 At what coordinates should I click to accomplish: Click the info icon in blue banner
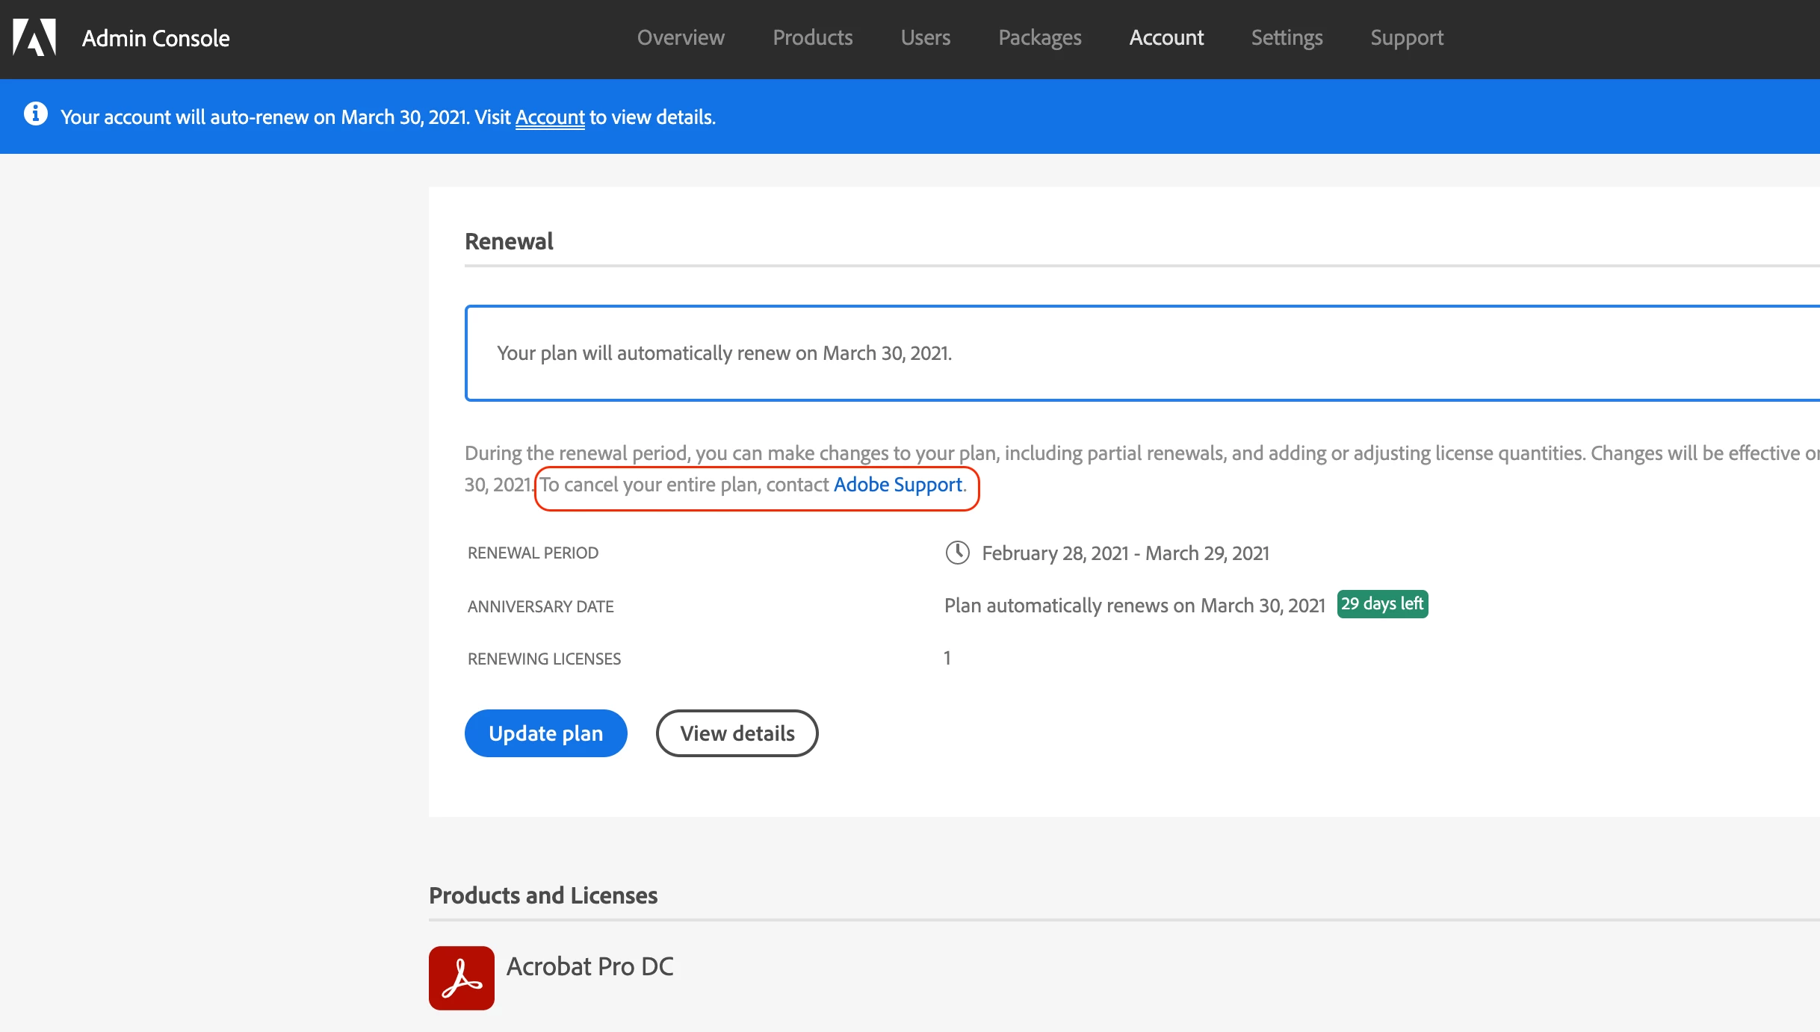point(35,114)
